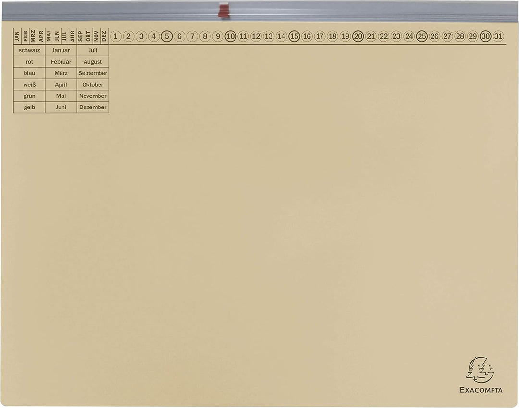Click the 'Januar' table cell
Screen dimensions: 519x408
tap(61, 50)
